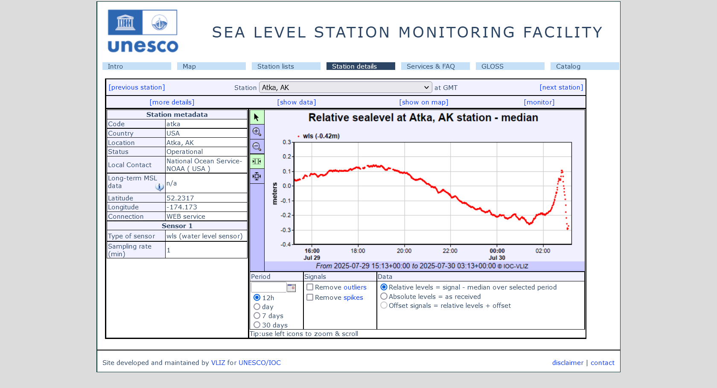Click the show data link
Image resolution: width=717 pixels, height=388 pixels.
297,102
